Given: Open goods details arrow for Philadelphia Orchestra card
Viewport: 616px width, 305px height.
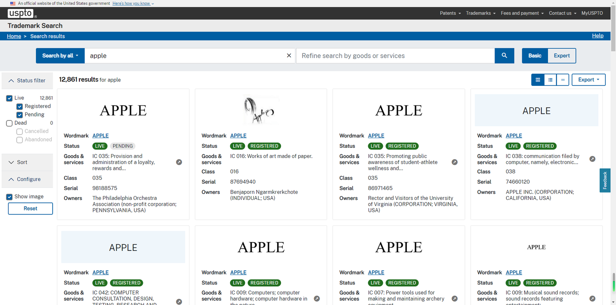Looking at the screenshot, I should [179, 162].
